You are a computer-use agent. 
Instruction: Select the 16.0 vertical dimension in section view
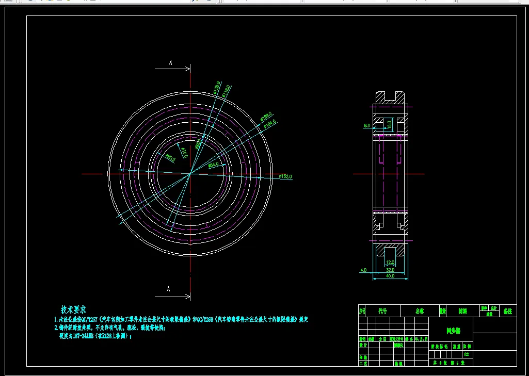click(x=390, y=124)
